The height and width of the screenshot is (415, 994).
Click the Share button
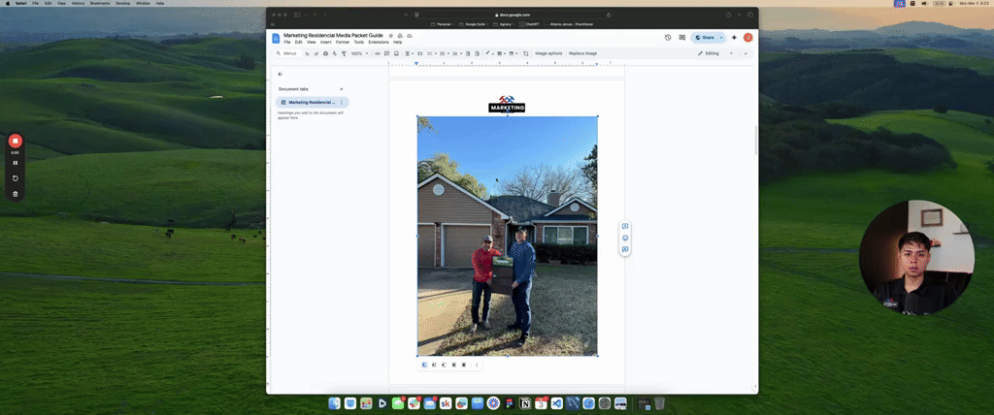tap(705, 38)
